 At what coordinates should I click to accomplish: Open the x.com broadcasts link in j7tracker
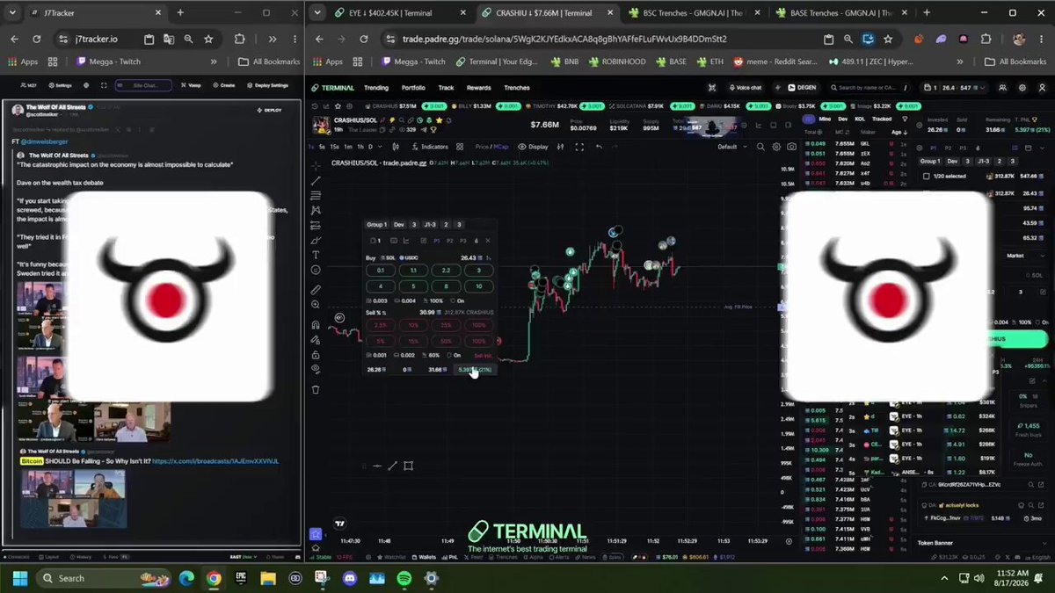215,460
